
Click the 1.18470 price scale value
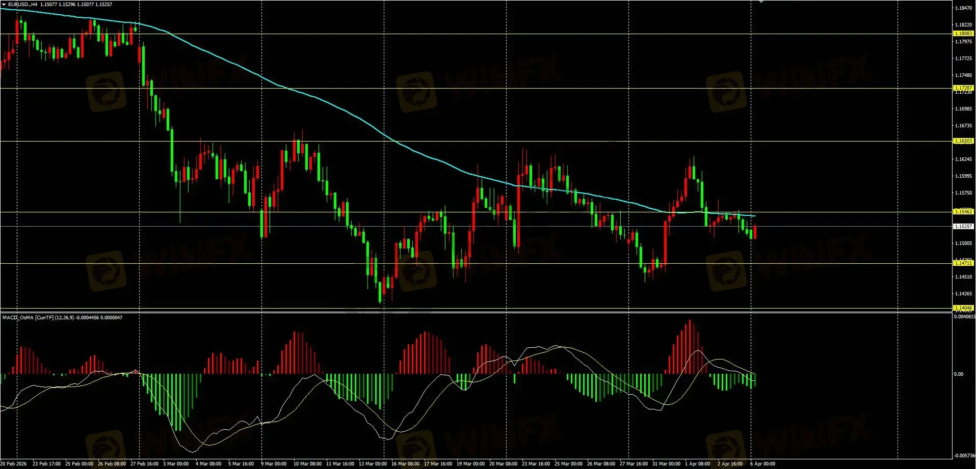(x=963, y=8)
